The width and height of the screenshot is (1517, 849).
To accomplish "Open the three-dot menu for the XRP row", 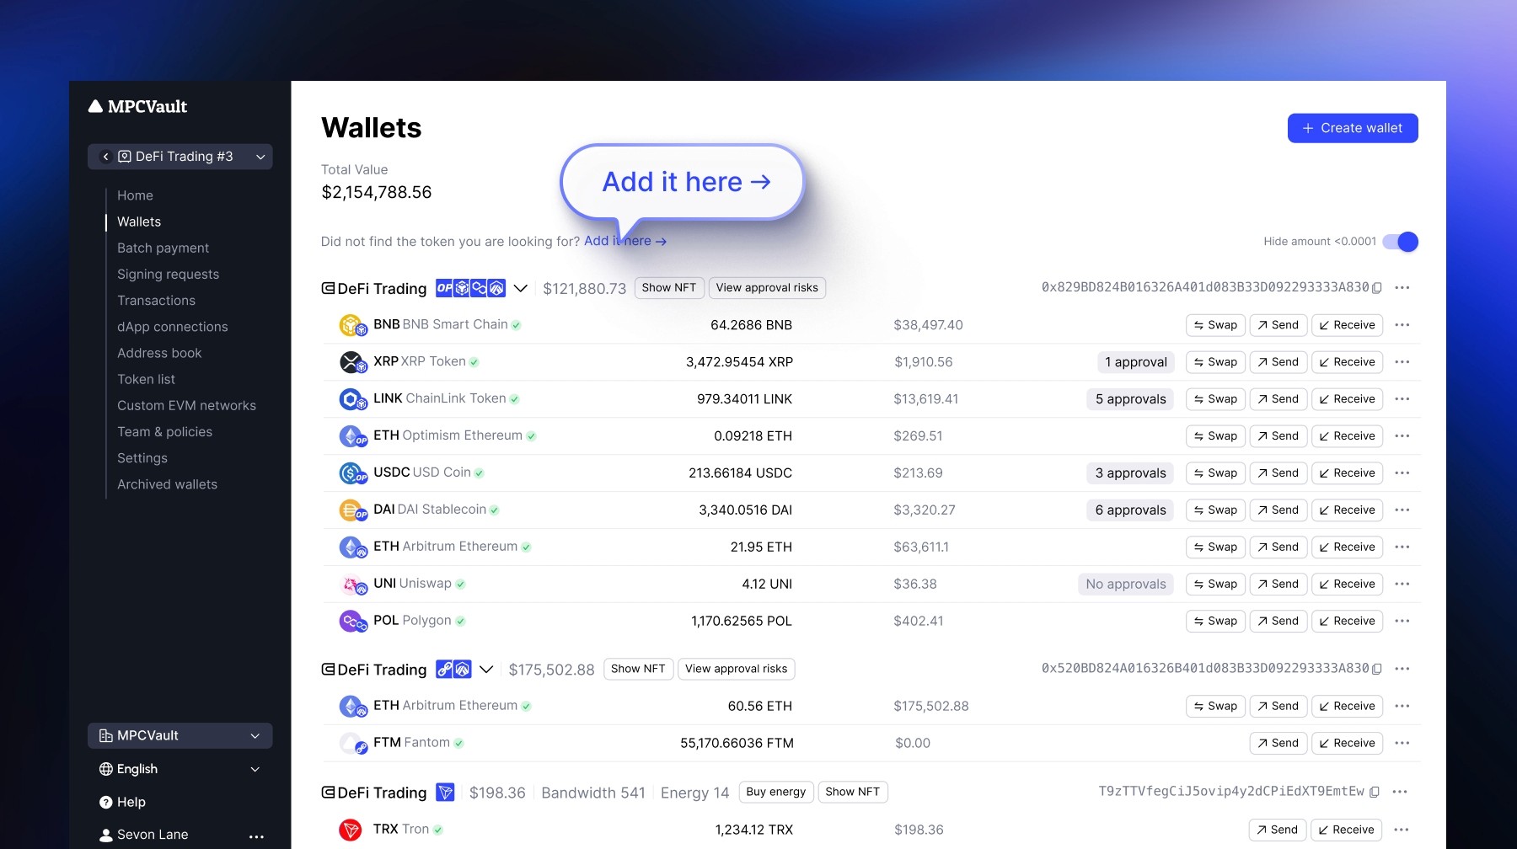I will pyautogui.click(x=1402, y=362).
